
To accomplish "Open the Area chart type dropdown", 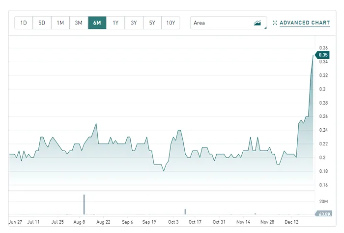I will click(x=228, y=23).
